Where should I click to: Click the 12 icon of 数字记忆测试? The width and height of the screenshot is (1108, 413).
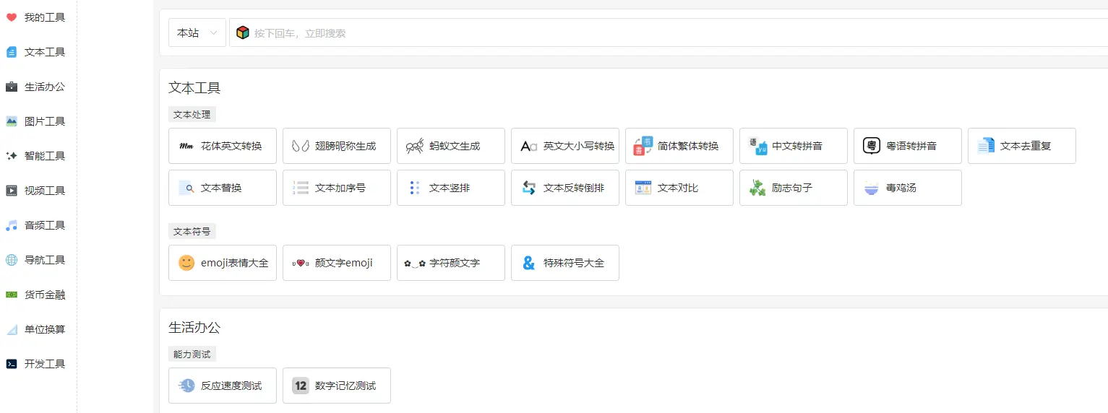pyautogui.click(x=301, y=386)
